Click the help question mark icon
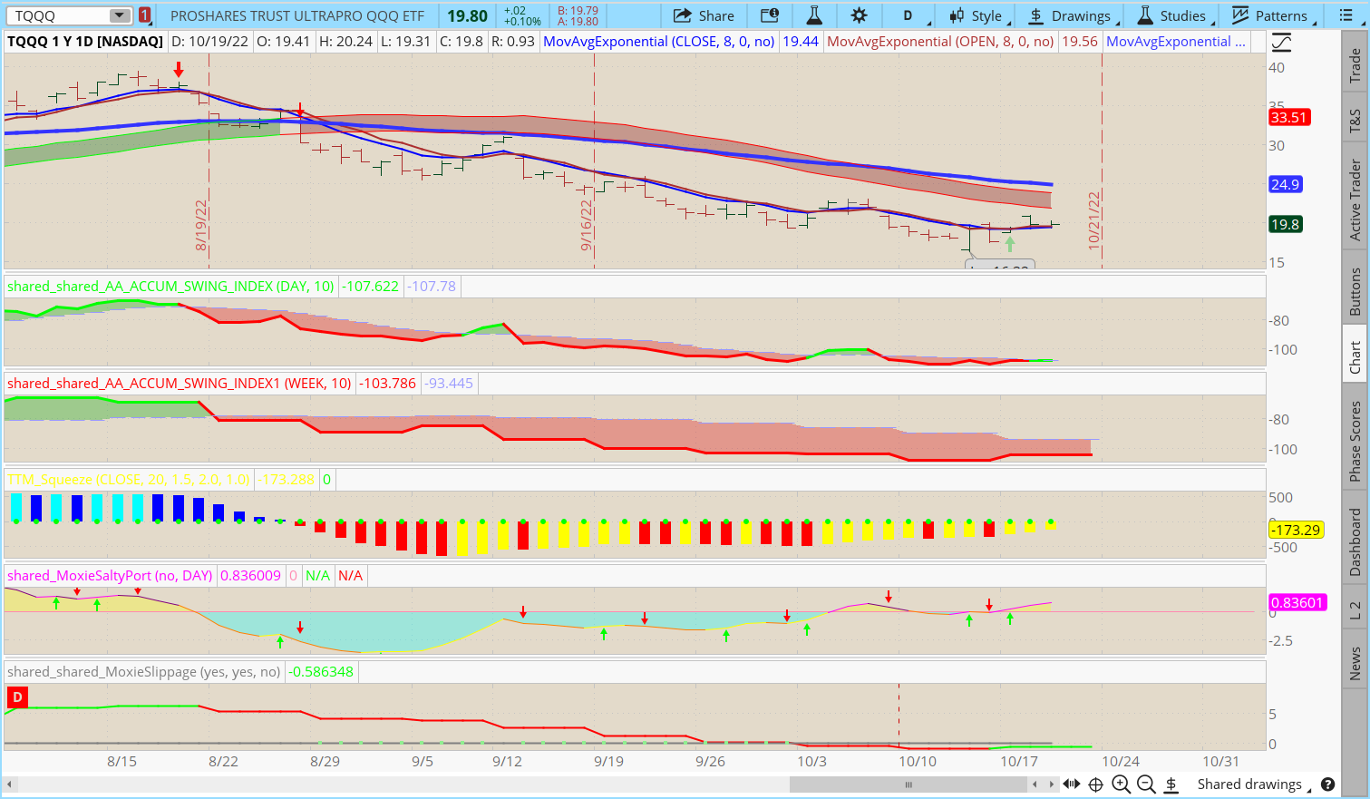The image size is (1370, 799). tap(1328, 784)
